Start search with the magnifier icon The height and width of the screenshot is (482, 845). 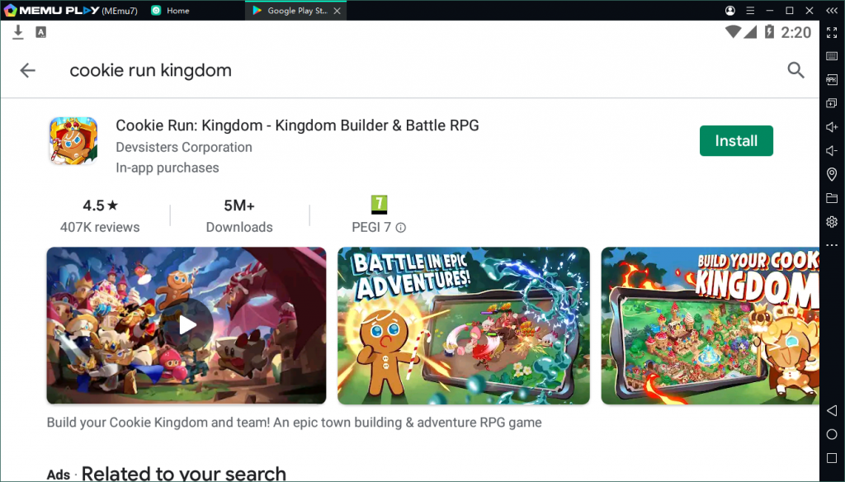point(795,70)
